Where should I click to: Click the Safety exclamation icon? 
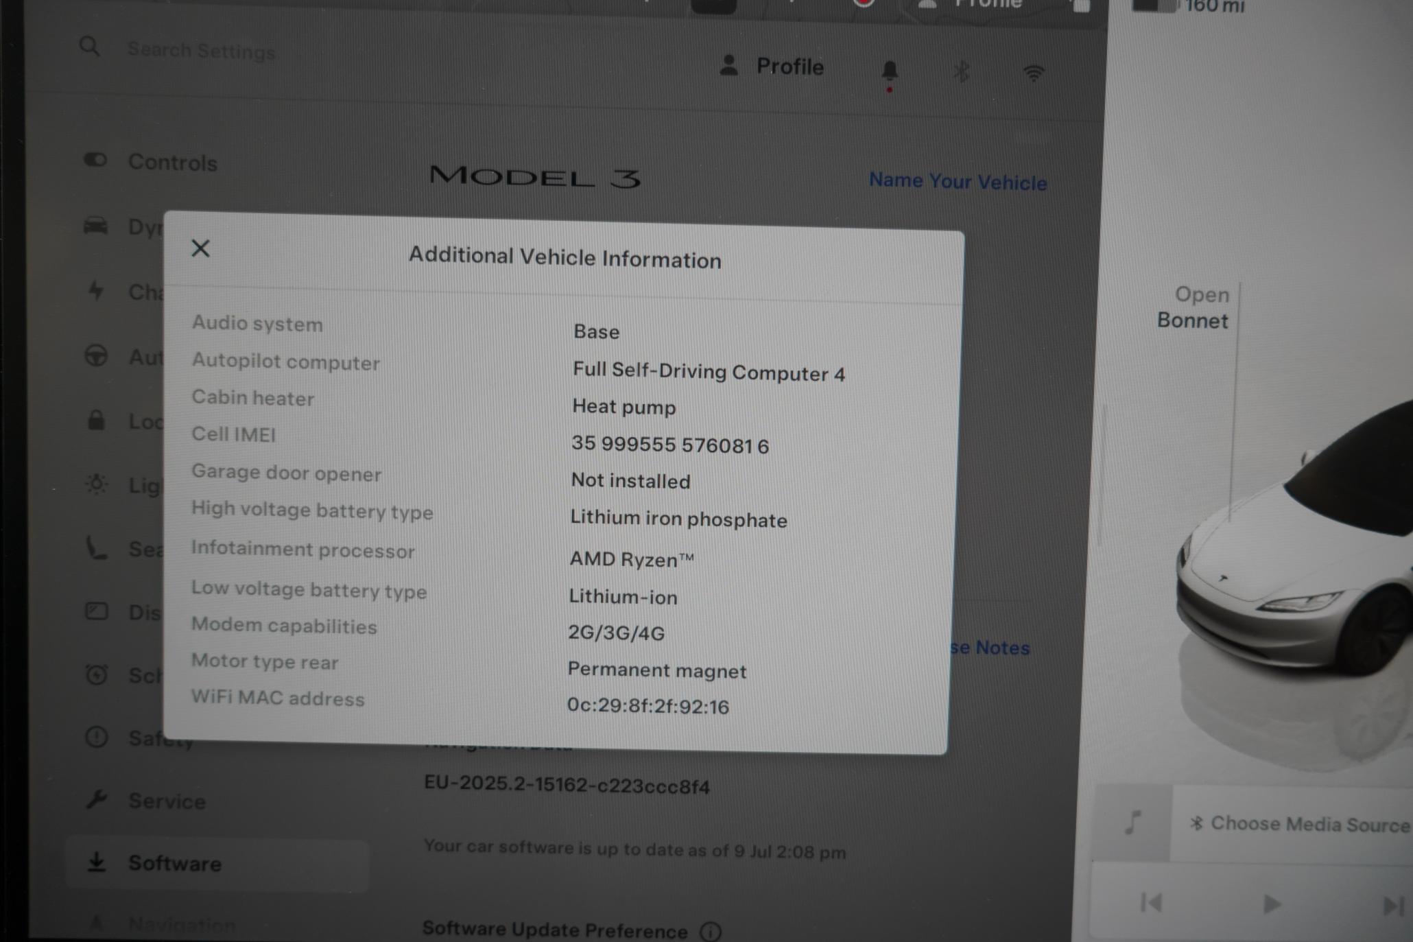pos(96,738)
